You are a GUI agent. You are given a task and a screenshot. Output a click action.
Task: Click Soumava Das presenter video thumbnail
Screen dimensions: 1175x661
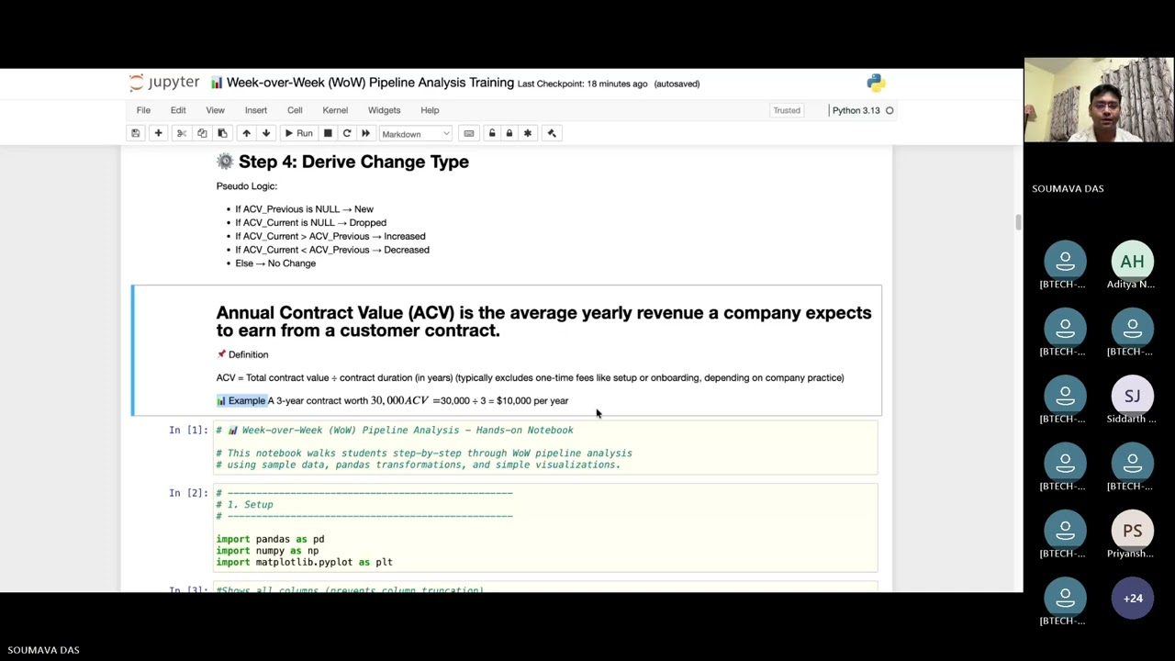coord(1099,101)
